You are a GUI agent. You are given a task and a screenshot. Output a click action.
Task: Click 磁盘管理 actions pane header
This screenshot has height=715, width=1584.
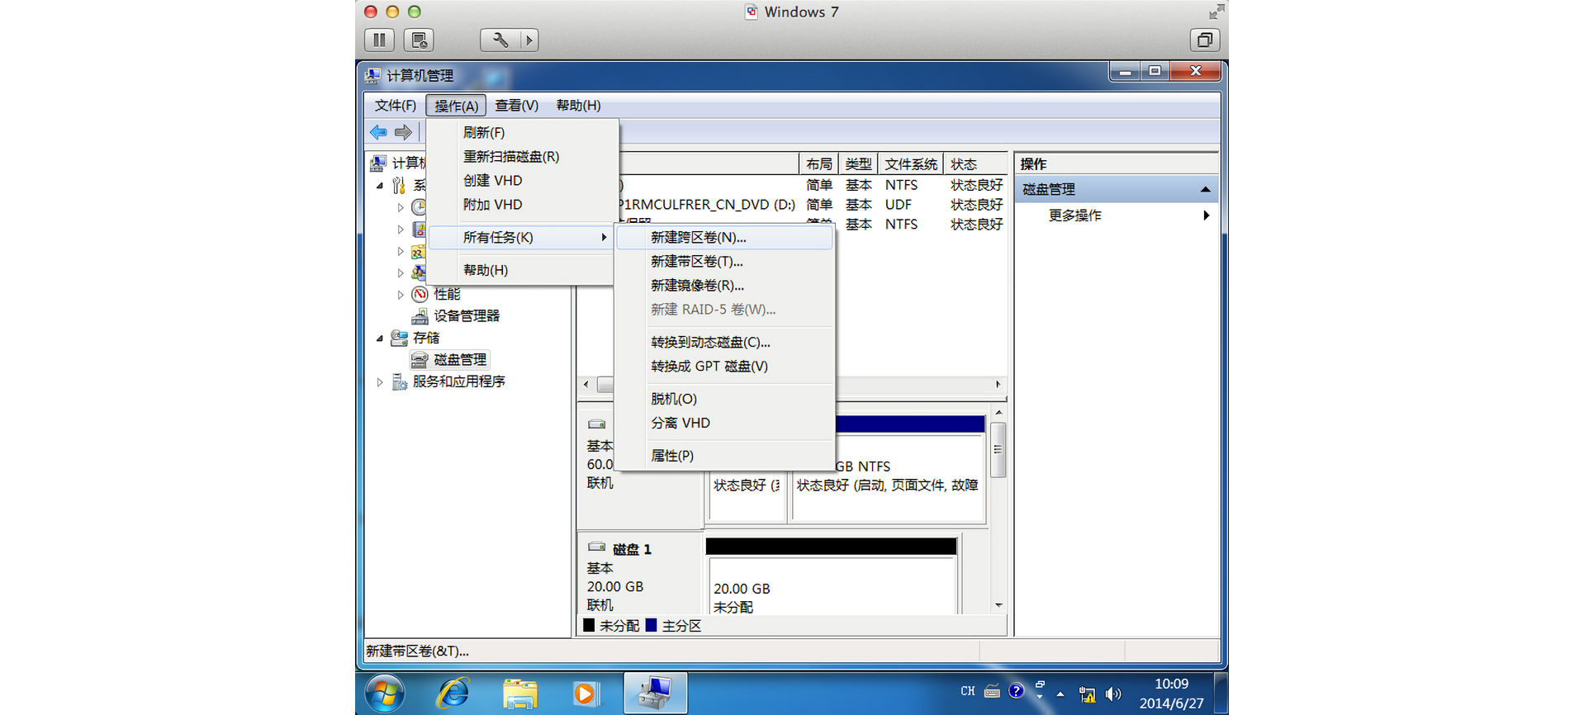(1117, 189)
